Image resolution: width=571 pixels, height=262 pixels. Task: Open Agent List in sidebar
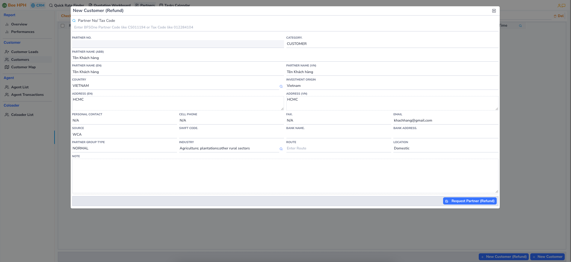click(20, 87)
